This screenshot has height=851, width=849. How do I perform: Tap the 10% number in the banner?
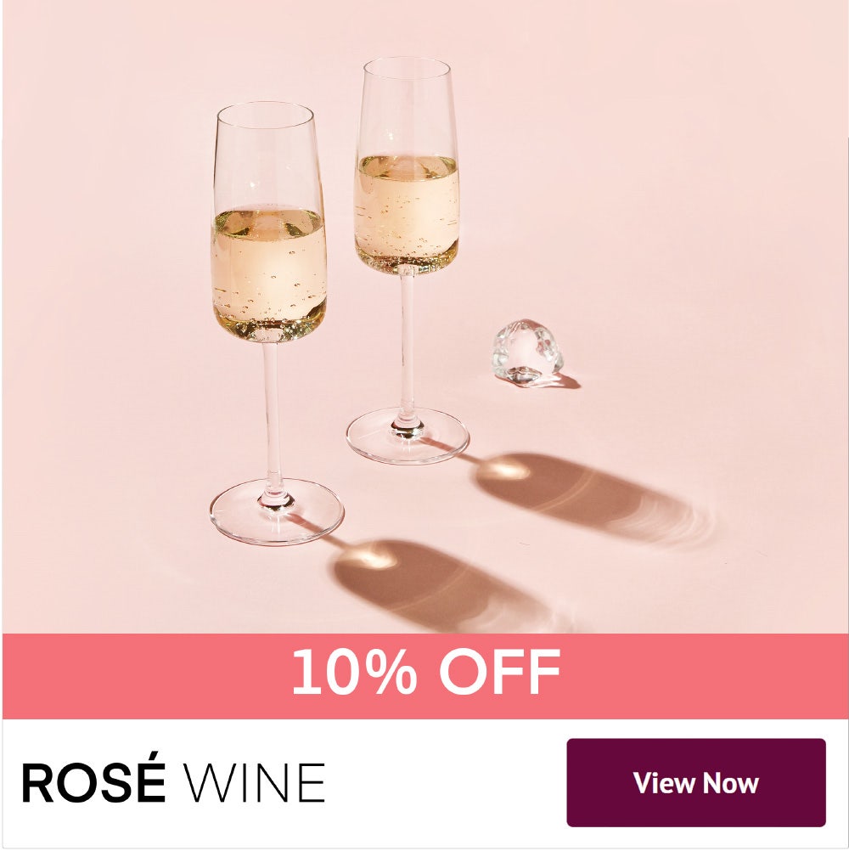354,671
